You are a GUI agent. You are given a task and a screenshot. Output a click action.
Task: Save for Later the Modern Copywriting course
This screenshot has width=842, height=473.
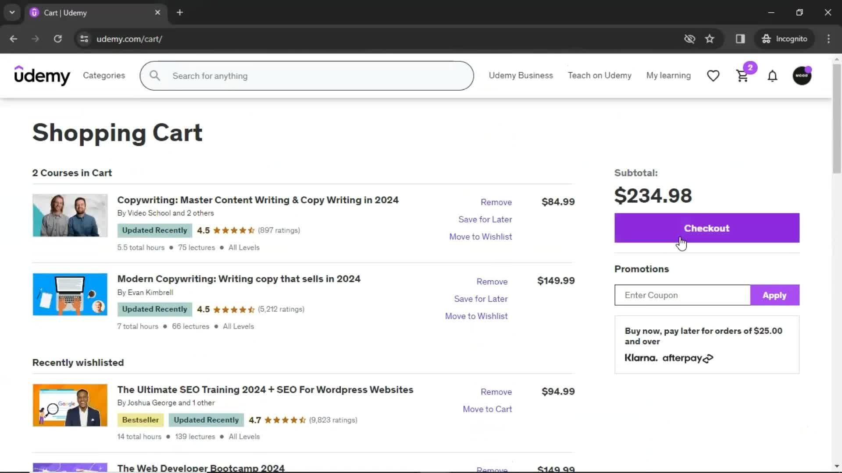coord(481,299)
